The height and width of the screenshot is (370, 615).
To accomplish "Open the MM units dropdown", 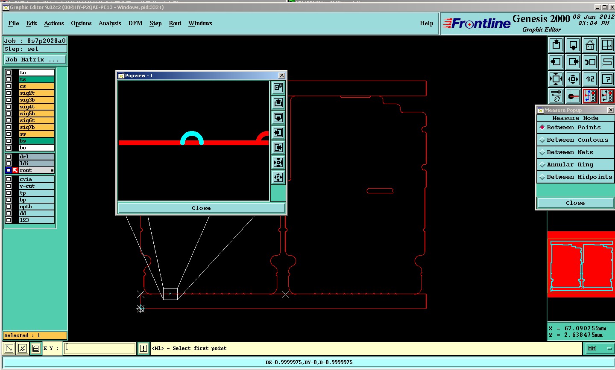I will [599, 349].
